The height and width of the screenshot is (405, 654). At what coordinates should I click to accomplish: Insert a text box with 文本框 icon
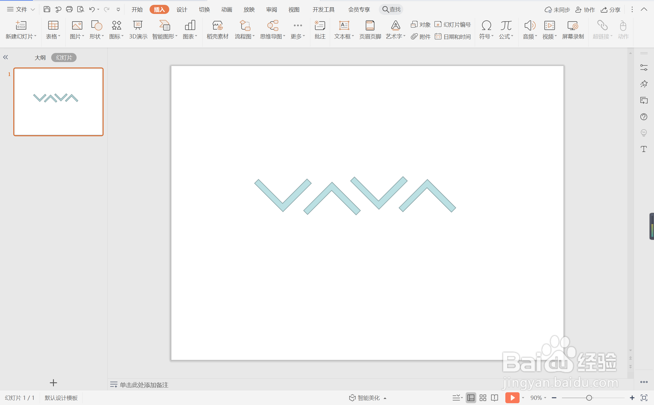tap(344, 26)
